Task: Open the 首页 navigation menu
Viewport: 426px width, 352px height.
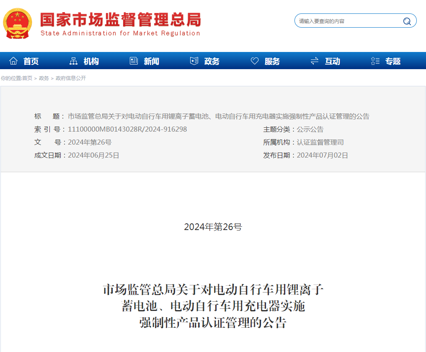Action: pyautogui.click(x=31, y=60)
